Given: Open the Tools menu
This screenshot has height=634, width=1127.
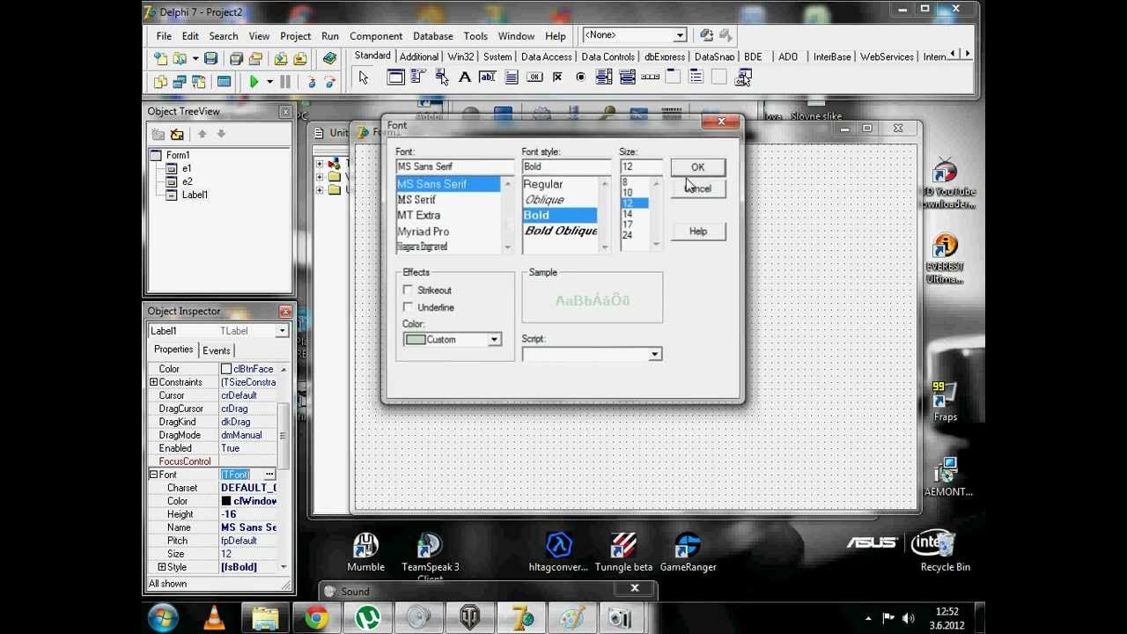Looking at the screenshot, I should click(475, 36).
